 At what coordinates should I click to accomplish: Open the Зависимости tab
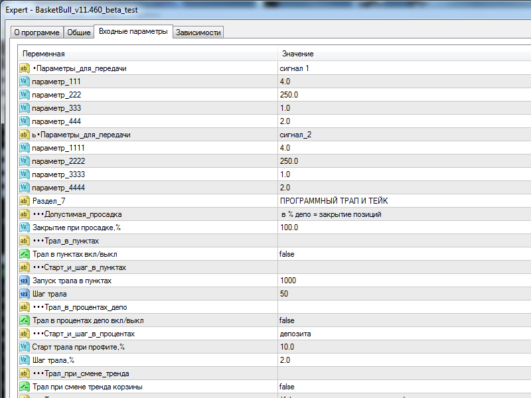198,33
